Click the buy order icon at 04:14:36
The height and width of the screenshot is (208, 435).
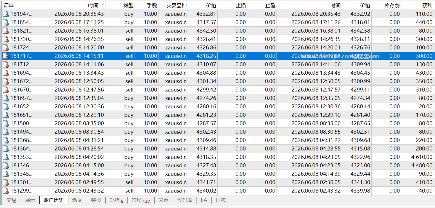5,174
